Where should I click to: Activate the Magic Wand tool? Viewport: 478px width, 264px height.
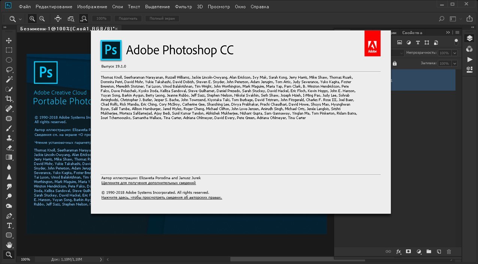tap(9, 79)
